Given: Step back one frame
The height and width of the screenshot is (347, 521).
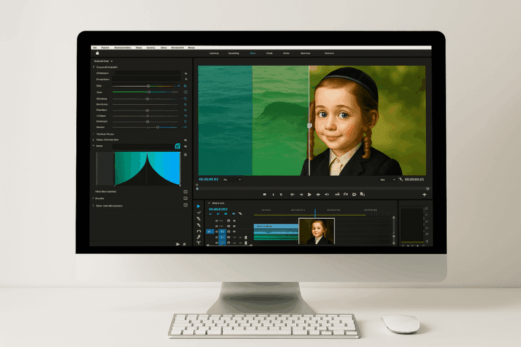Looking at the screenshot, I should tap(301, 195).
